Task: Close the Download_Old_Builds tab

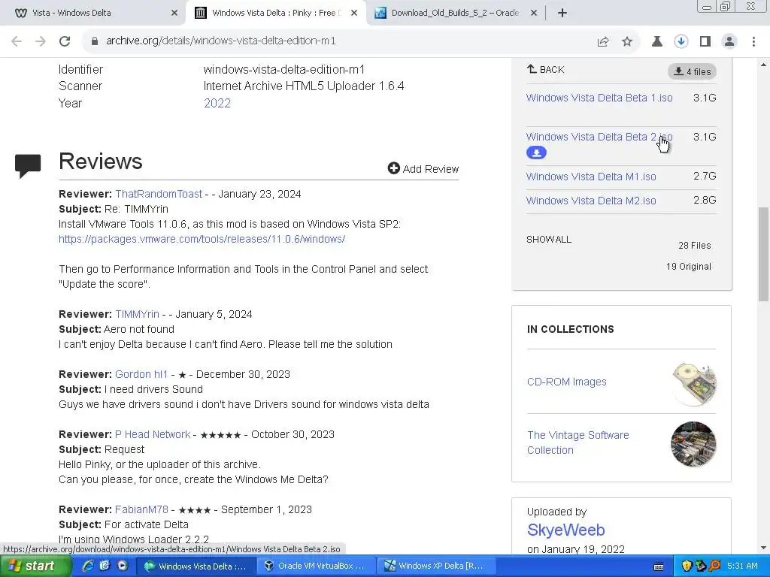Action: tap(534, 13)
